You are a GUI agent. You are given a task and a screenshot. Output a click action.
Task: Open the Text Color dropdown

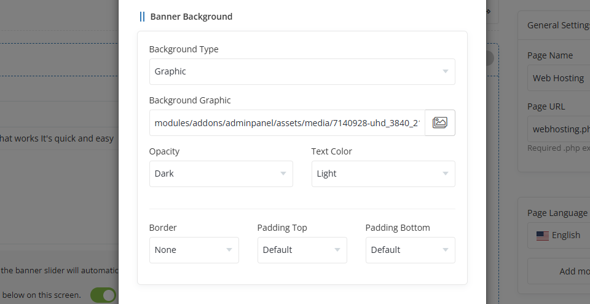click(x=383, y=174)
